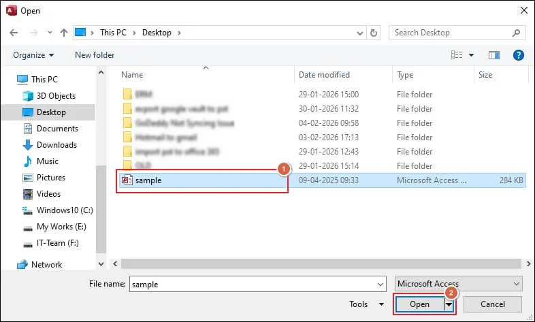Open the File name dropdown arrow
Image resolution: width=535 pixels, height=322 pixels.
point(380,285)
